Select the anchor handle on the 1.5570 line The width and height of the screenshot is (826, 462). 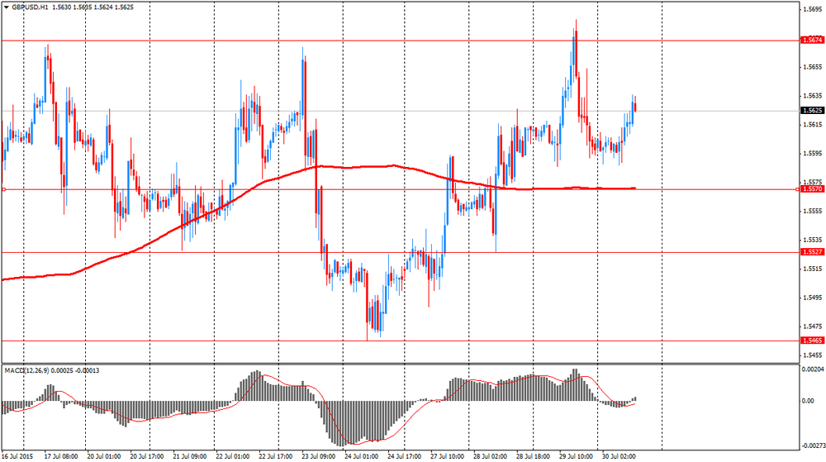click(3, 189)
